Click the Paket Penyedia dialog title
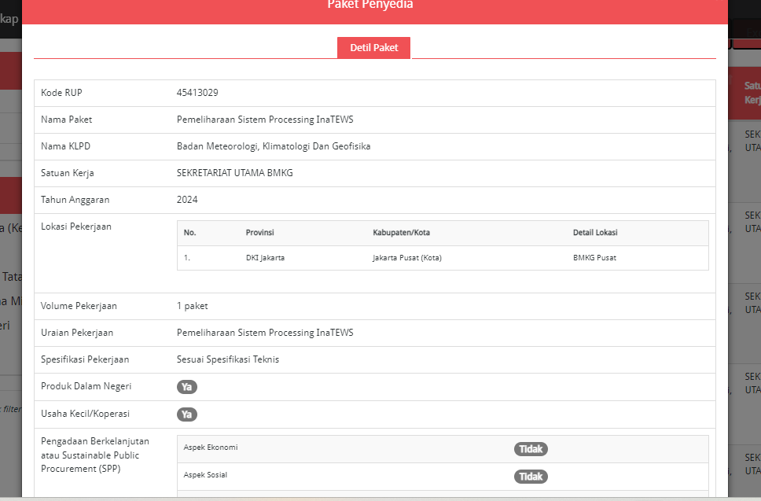The image size is (761, 501). point(369,5)
